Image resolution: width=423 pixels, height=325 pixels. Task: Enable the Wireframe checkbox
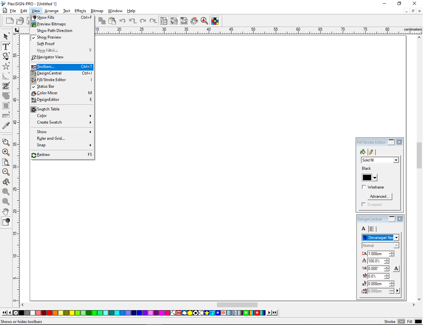tap(364, 187)
